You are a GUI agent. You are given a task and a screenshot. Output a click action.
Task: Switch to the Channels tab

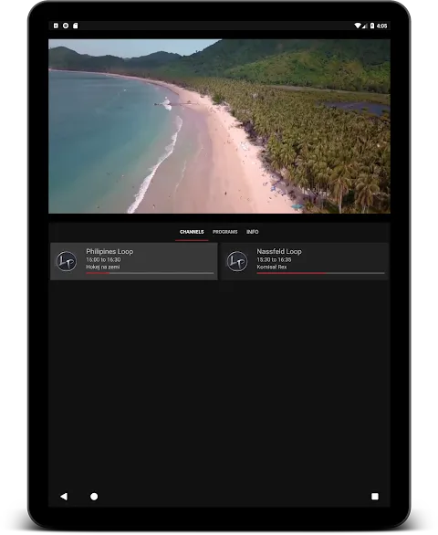(192, 232)
